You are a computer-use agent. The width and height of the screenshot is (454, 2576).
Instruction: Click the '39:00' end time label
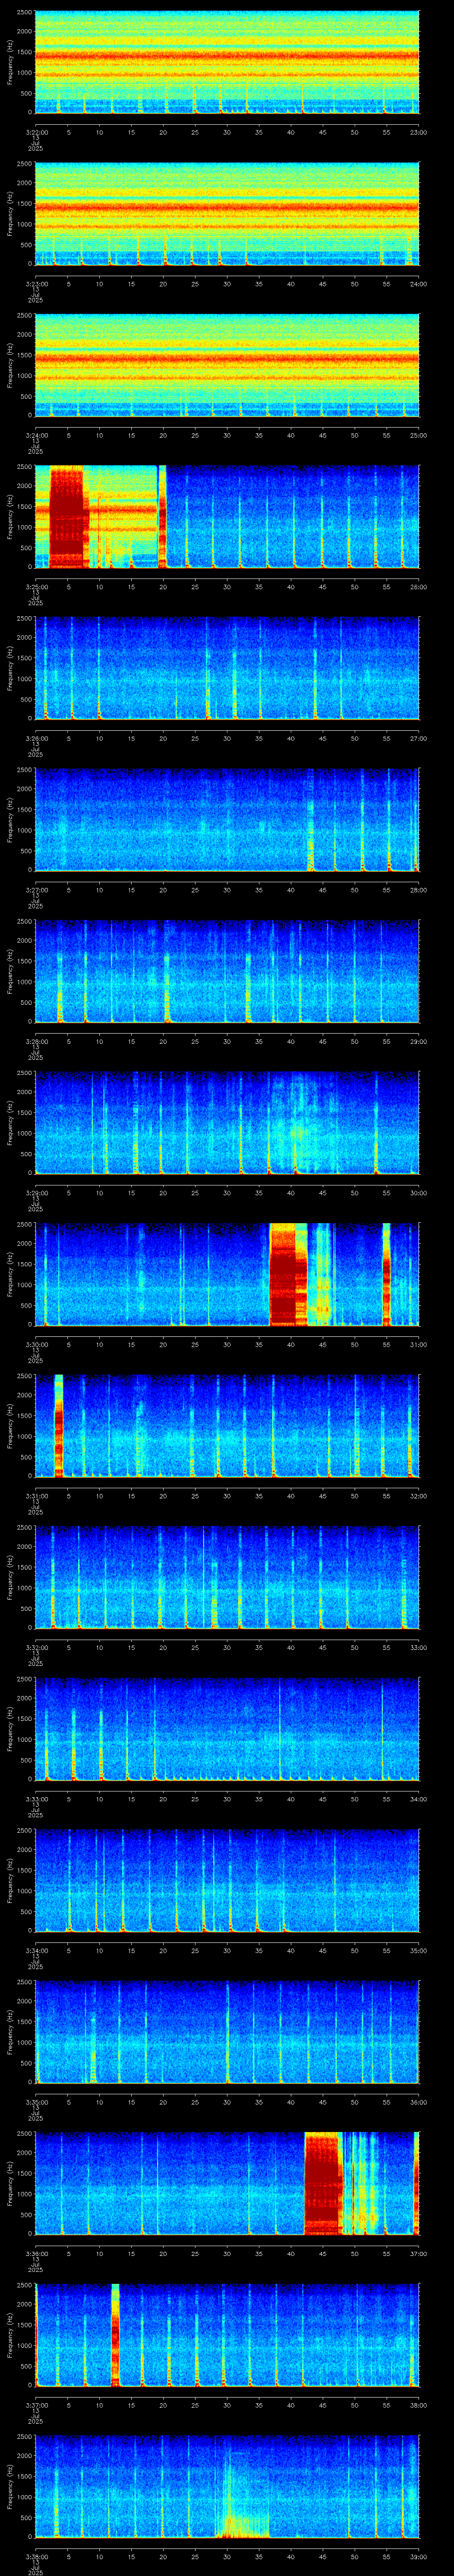(x=418, y=2556)
